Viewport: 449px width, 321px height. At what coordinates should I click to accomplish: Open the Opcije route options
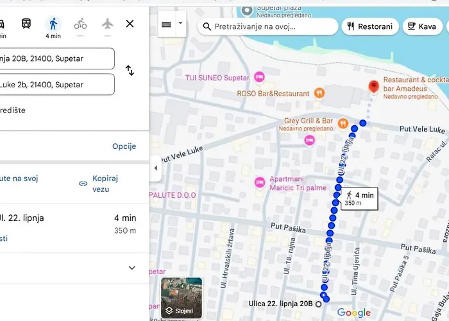124,146
